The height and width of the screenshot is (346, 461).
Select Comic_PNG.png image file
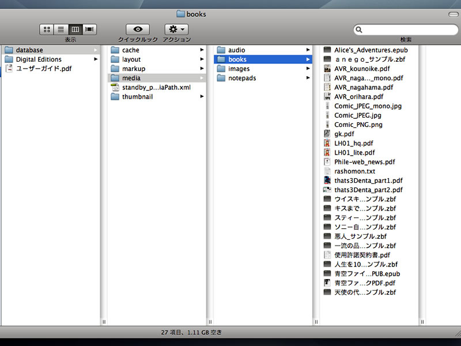coord(358,125)
